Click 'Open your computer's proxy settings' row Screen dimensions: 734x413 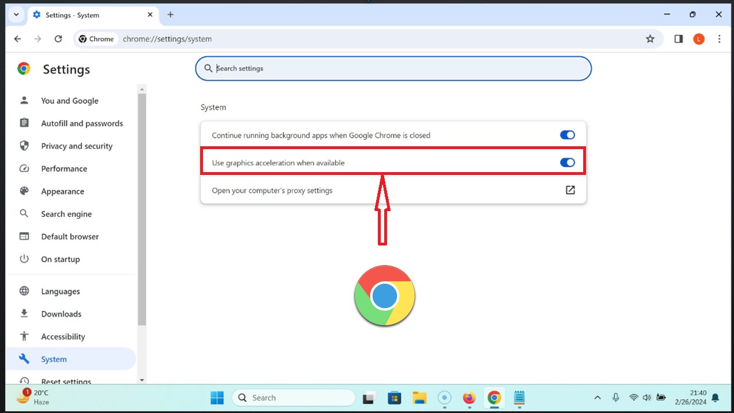(x=393, y=190)
